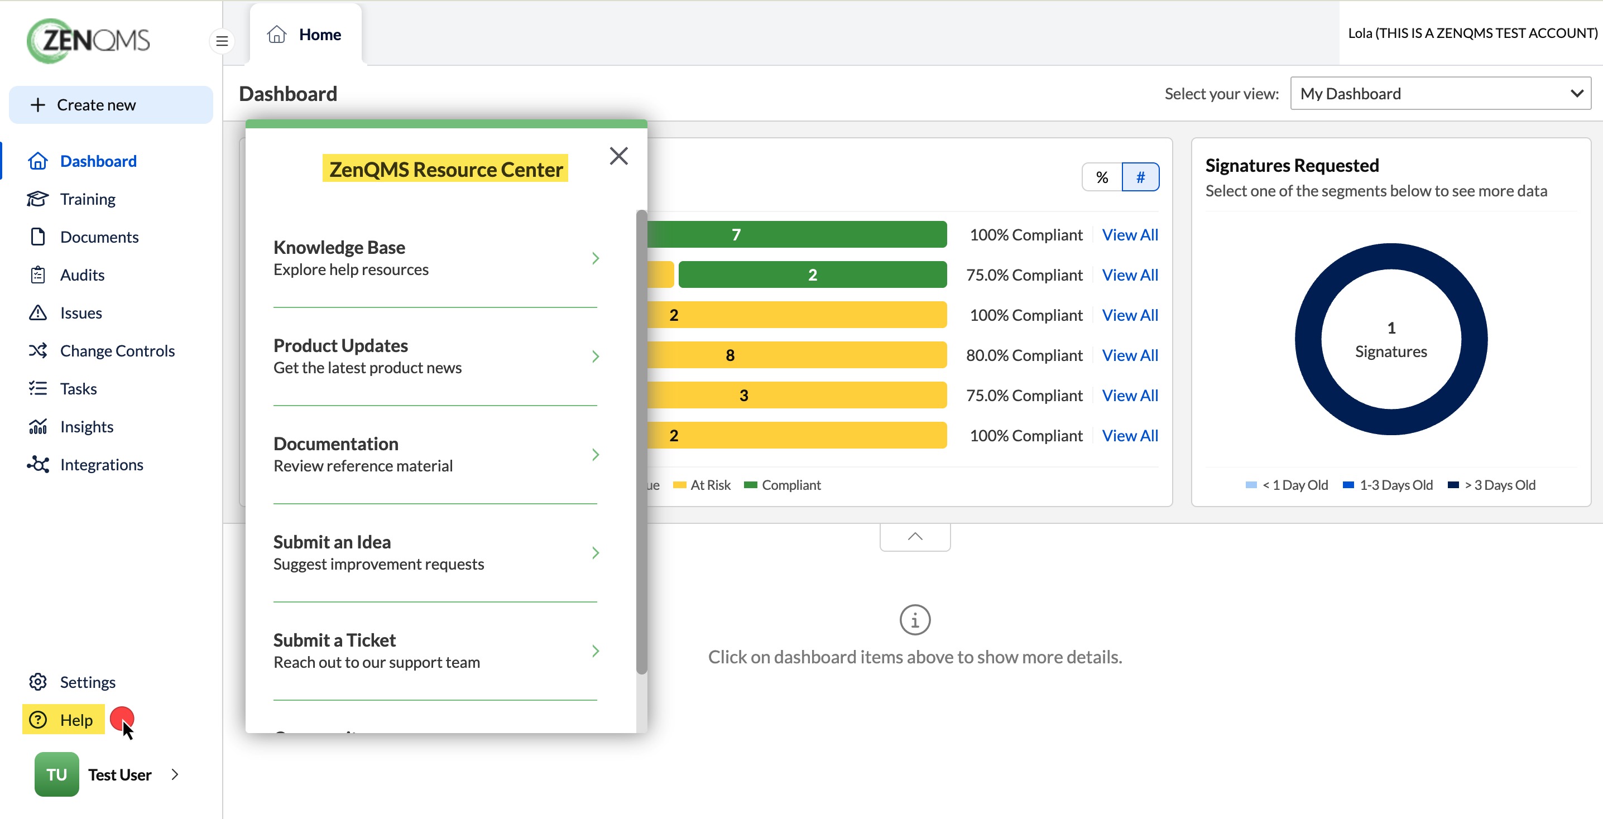Click the Issues warning triangle icon
Viewport: 1603px width, 819px height.
[x=38, y=313]
